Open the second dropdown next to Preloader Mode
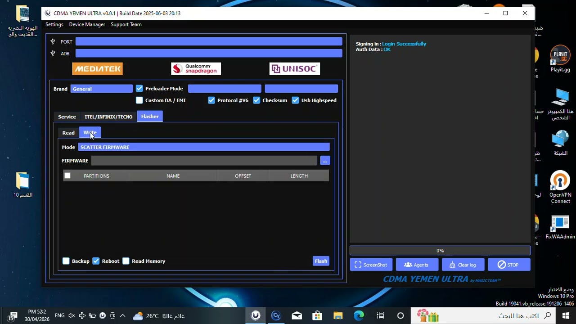Screen dimensions: 576x324 coord(301,89)
